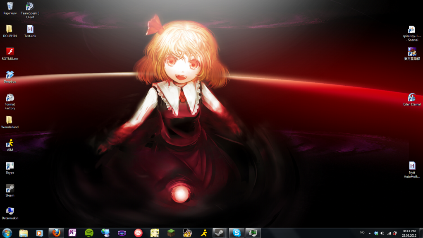Open Windows Explorer from the taskbar
The height and width of the screenshot is (238, 423).
[24, 233]
